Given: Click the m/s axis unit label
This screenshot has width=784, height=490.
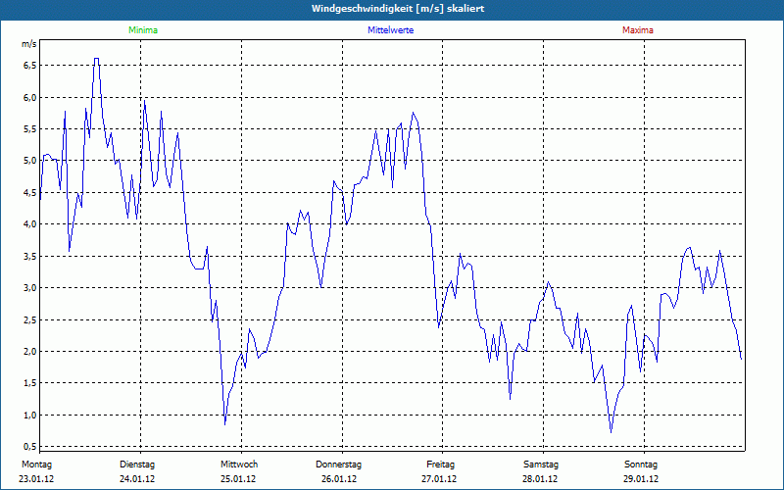Looking at the screenshot, I should pyautogui.click(x=29, y=44).
